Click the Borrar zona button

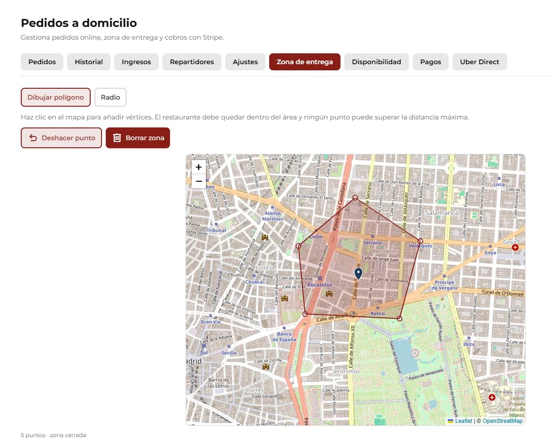point(138,138)
